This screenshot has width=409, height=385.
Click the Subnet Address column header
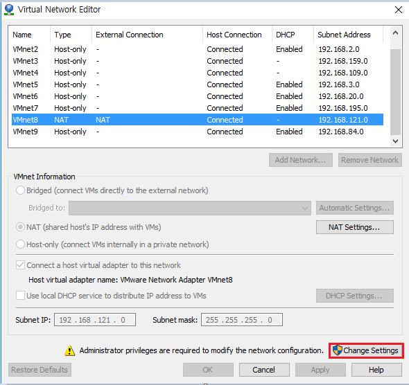[x=348, y=35]
